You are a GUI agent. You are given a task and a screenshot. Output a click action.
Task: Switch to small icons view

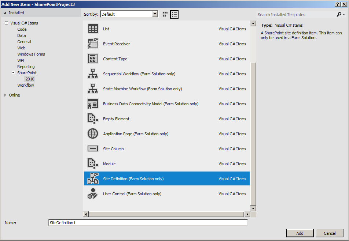[x=165, y=14]
